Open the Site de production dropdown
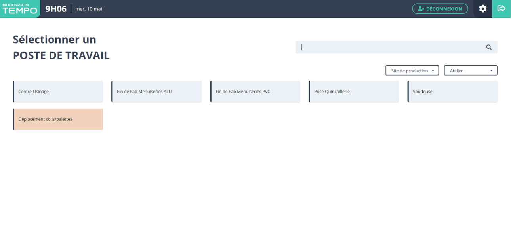The width and height of the screenshot is (511, 248). tap(412, 71)
